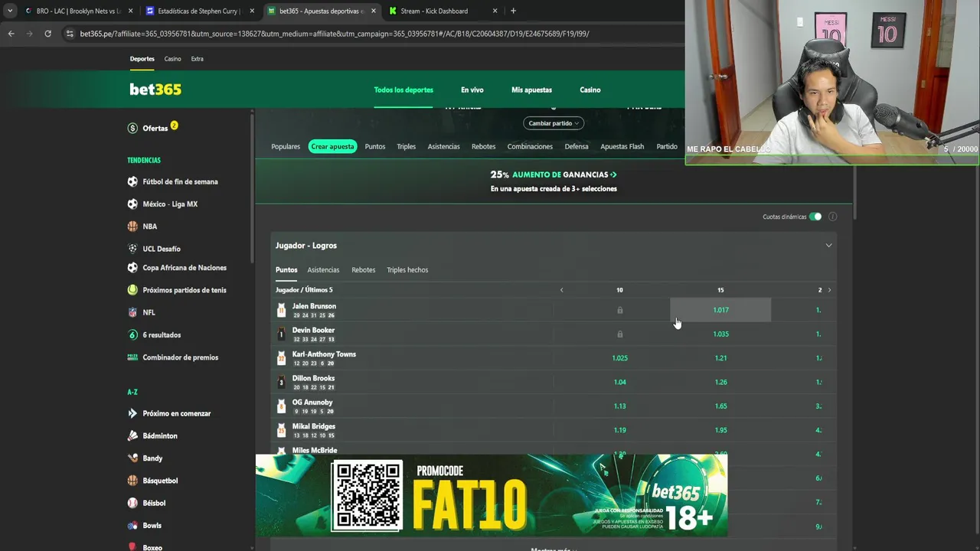The image size is (980, 551).
Task: Click the Boxeo glove icon
Action: [132, 547]
